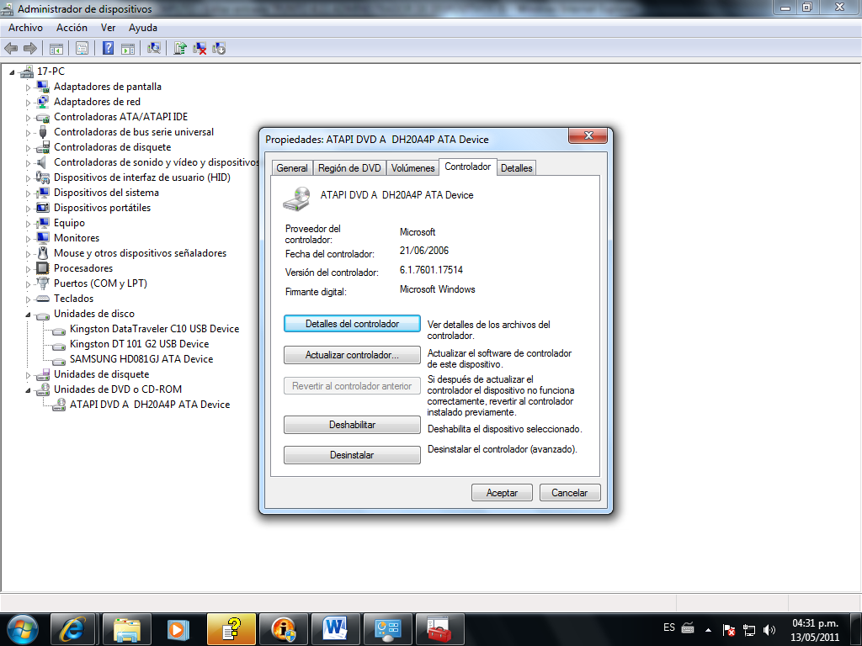Open the Ver menu
This screenshot has height=646, width=862.
click(108, 28)
